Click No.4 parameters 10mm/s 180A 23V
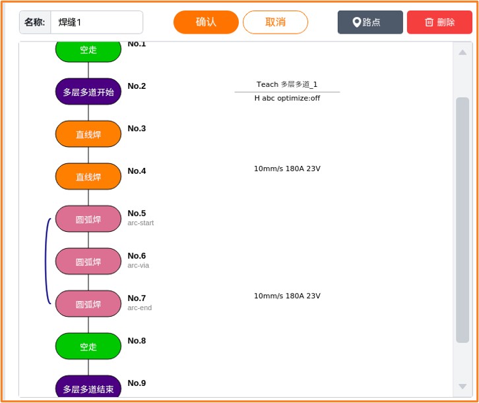 click(287, 169)
